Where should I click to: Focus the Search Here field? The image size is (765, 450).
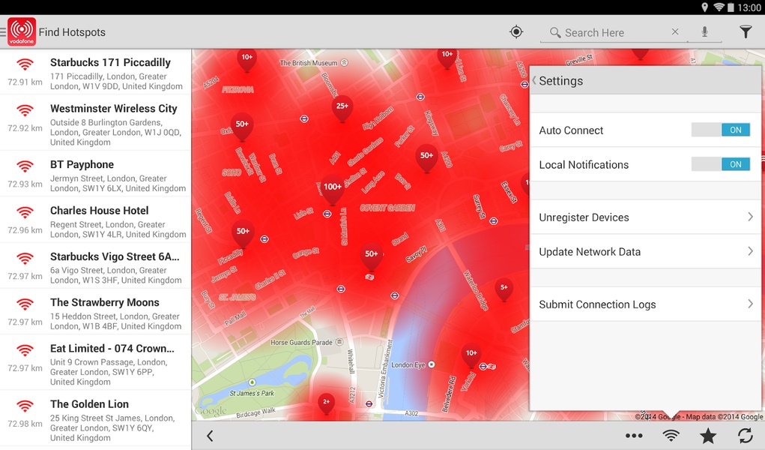(614, 33)
